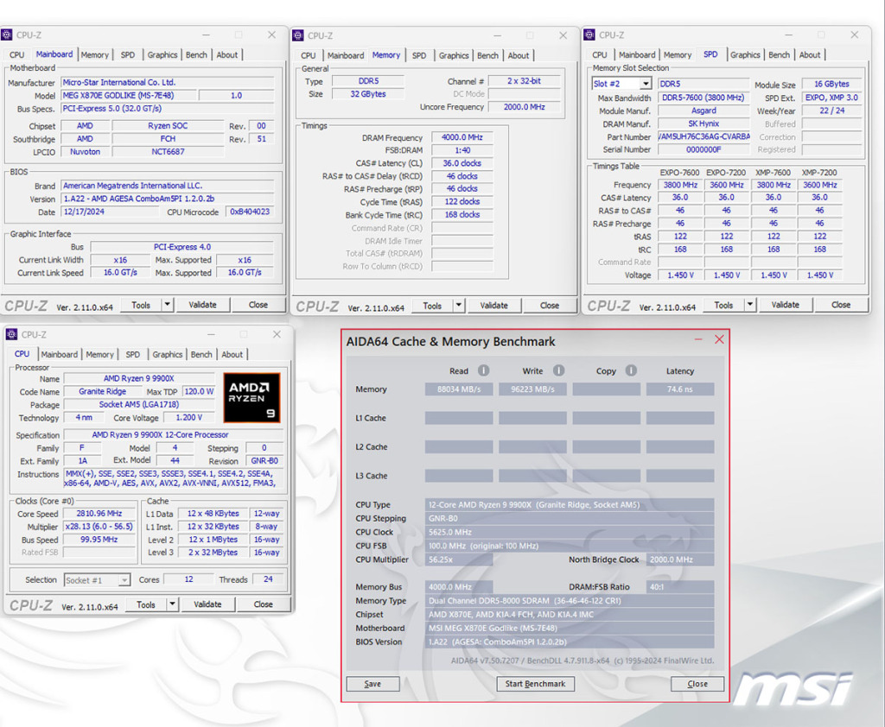Image resolution: width=885 pixels, height=727 pixels.
Task: Click the DRAM Manuf. SK Hynix field
Action: pyautogui.click(x=704, y=123)
